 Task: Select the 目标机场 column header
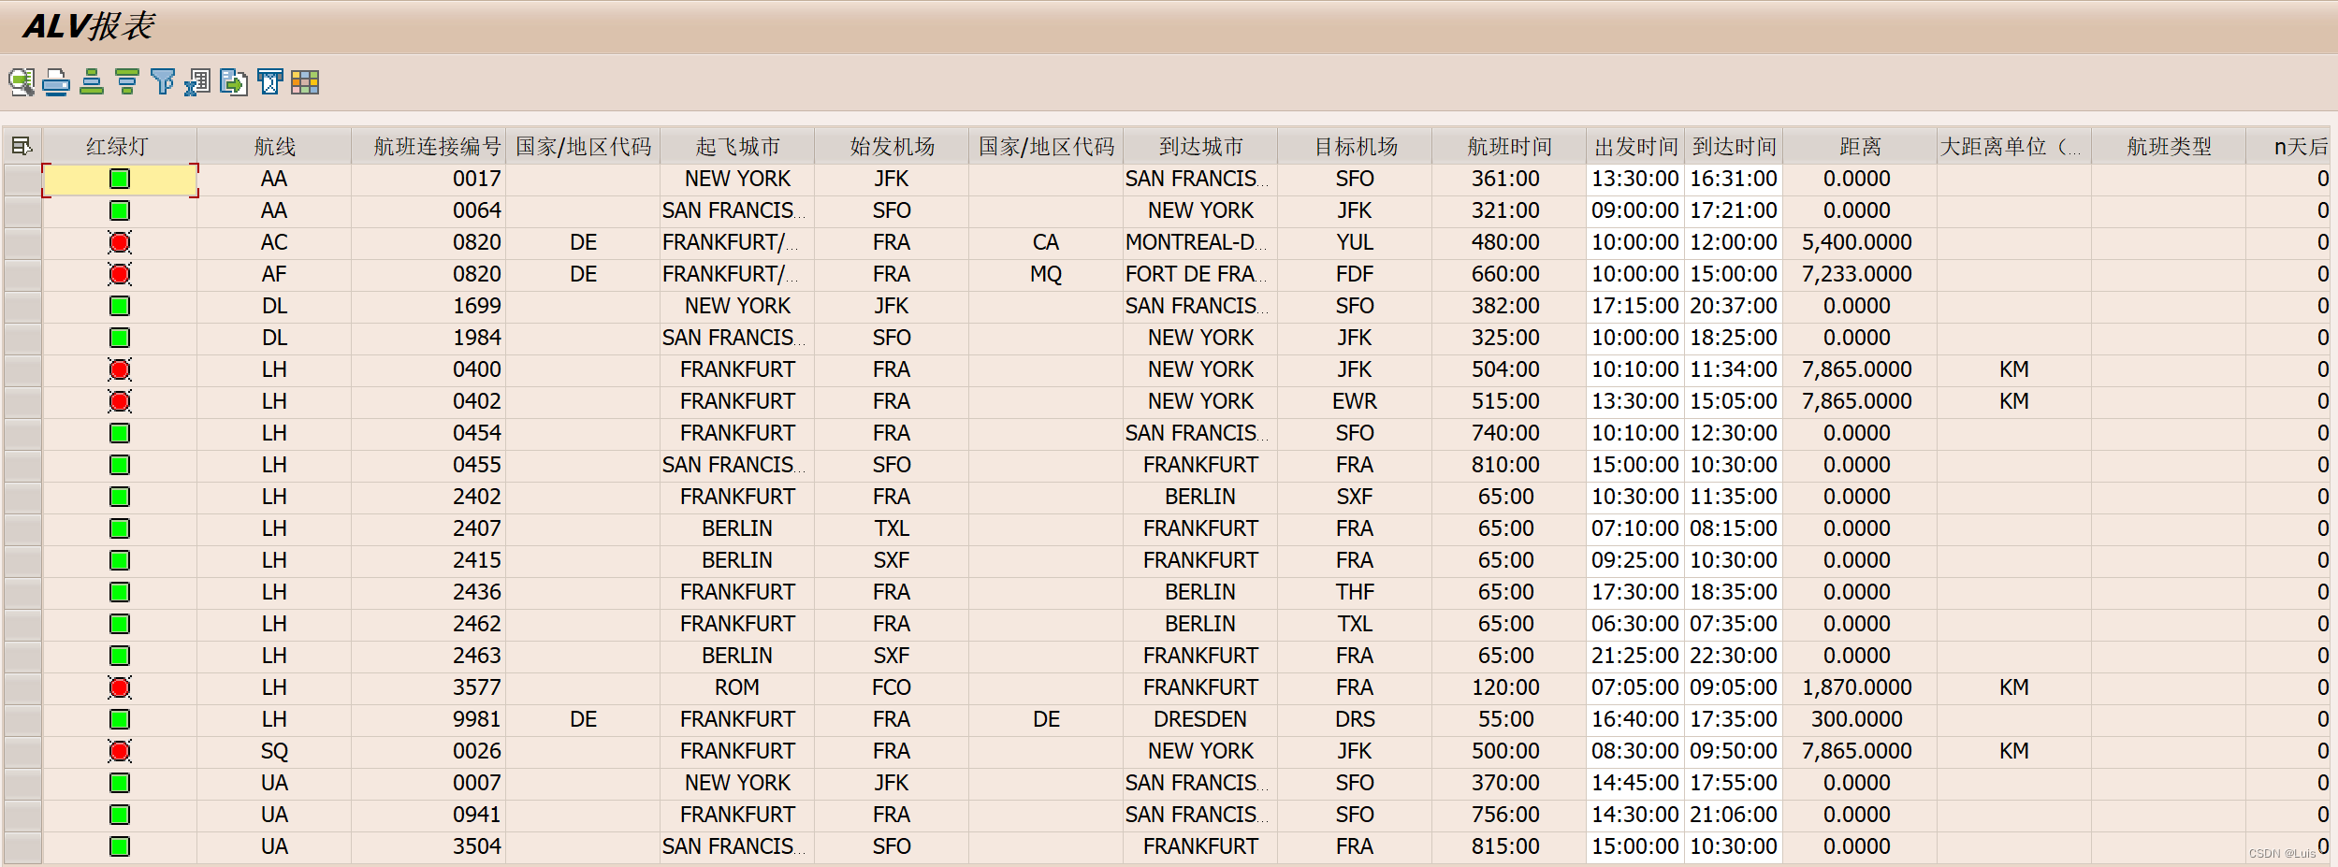pos(1355,147)
